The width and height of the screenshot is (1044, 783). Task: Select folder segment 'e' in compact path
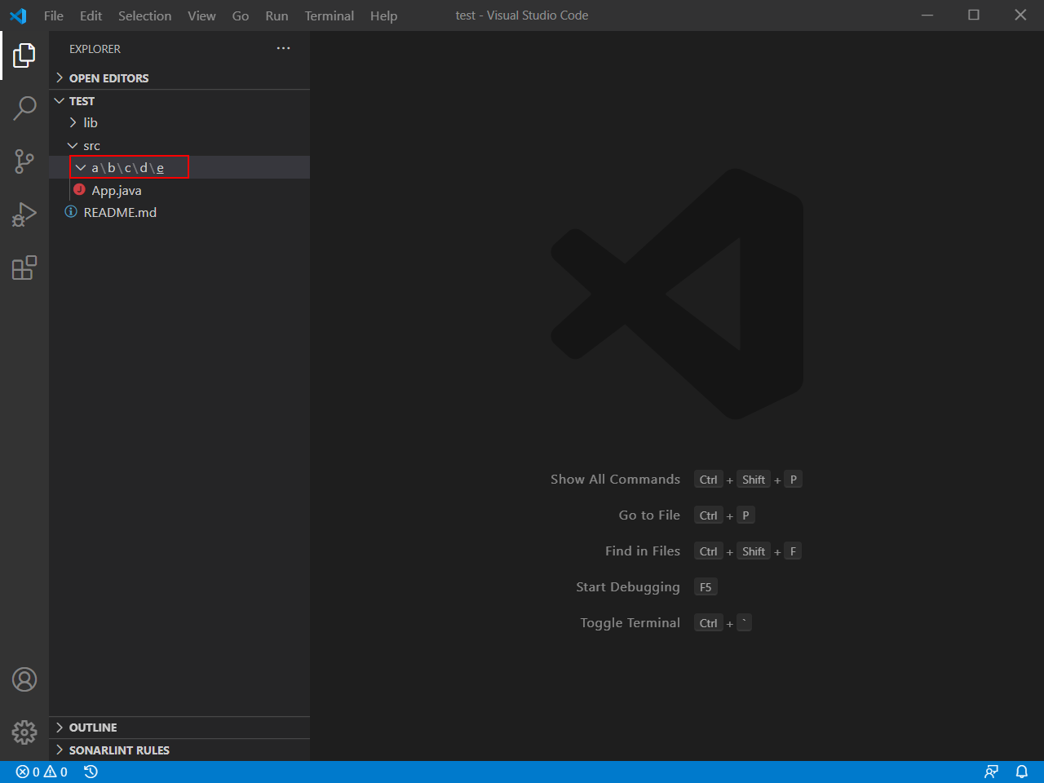point(160,168)
